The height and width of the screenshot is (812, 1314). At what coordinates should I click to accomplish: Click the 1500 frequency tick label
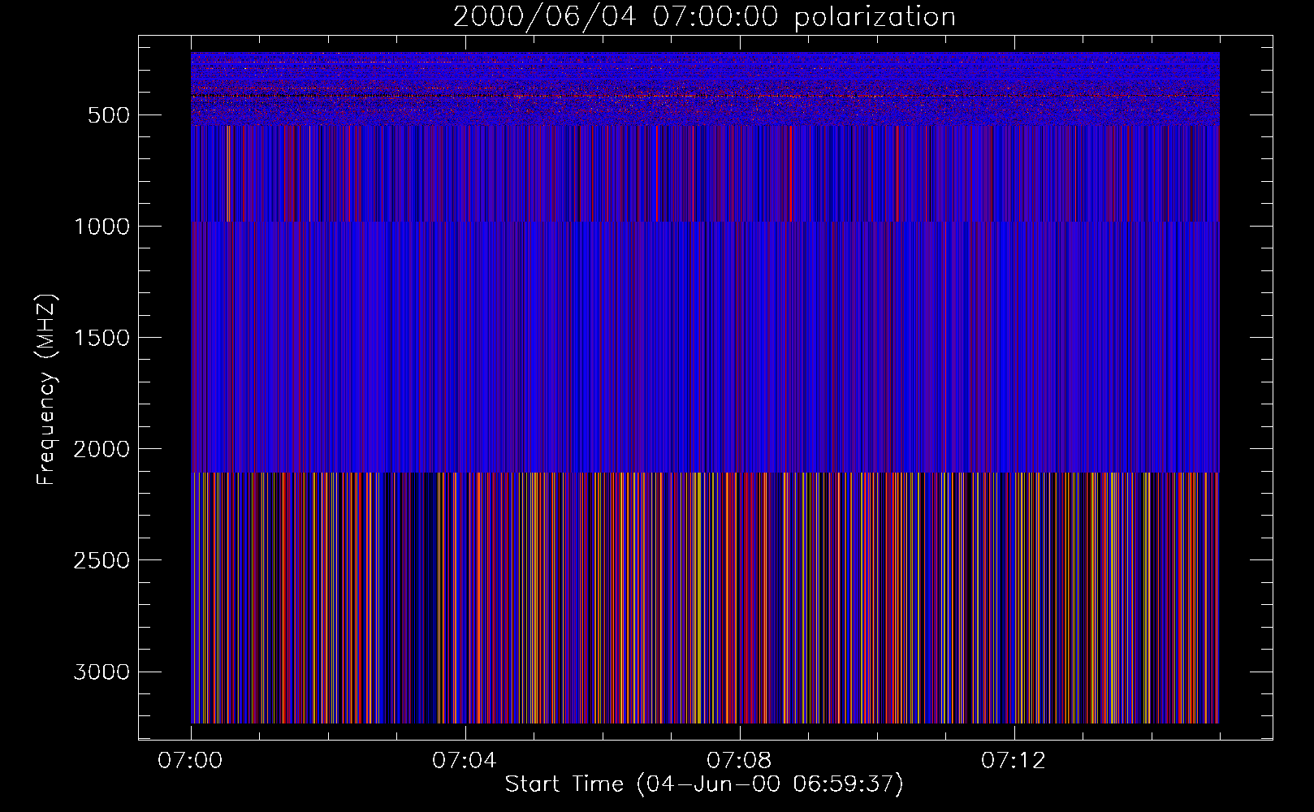pyautogui.click(x=102, y=338)
